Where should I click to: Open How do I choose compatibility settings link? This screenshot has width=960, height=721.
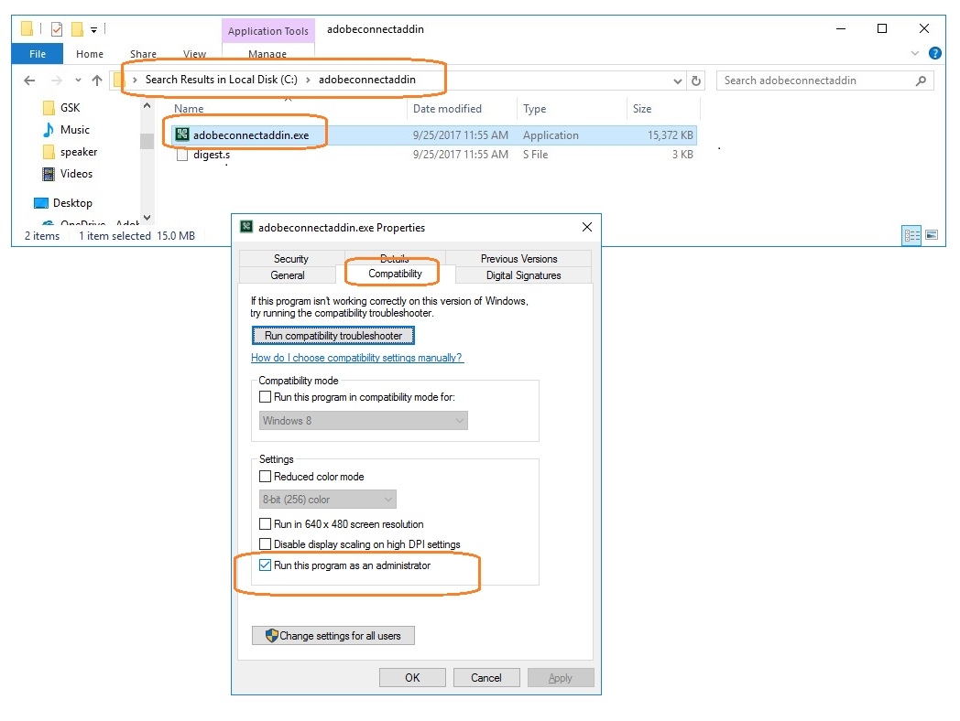point(357,358)
